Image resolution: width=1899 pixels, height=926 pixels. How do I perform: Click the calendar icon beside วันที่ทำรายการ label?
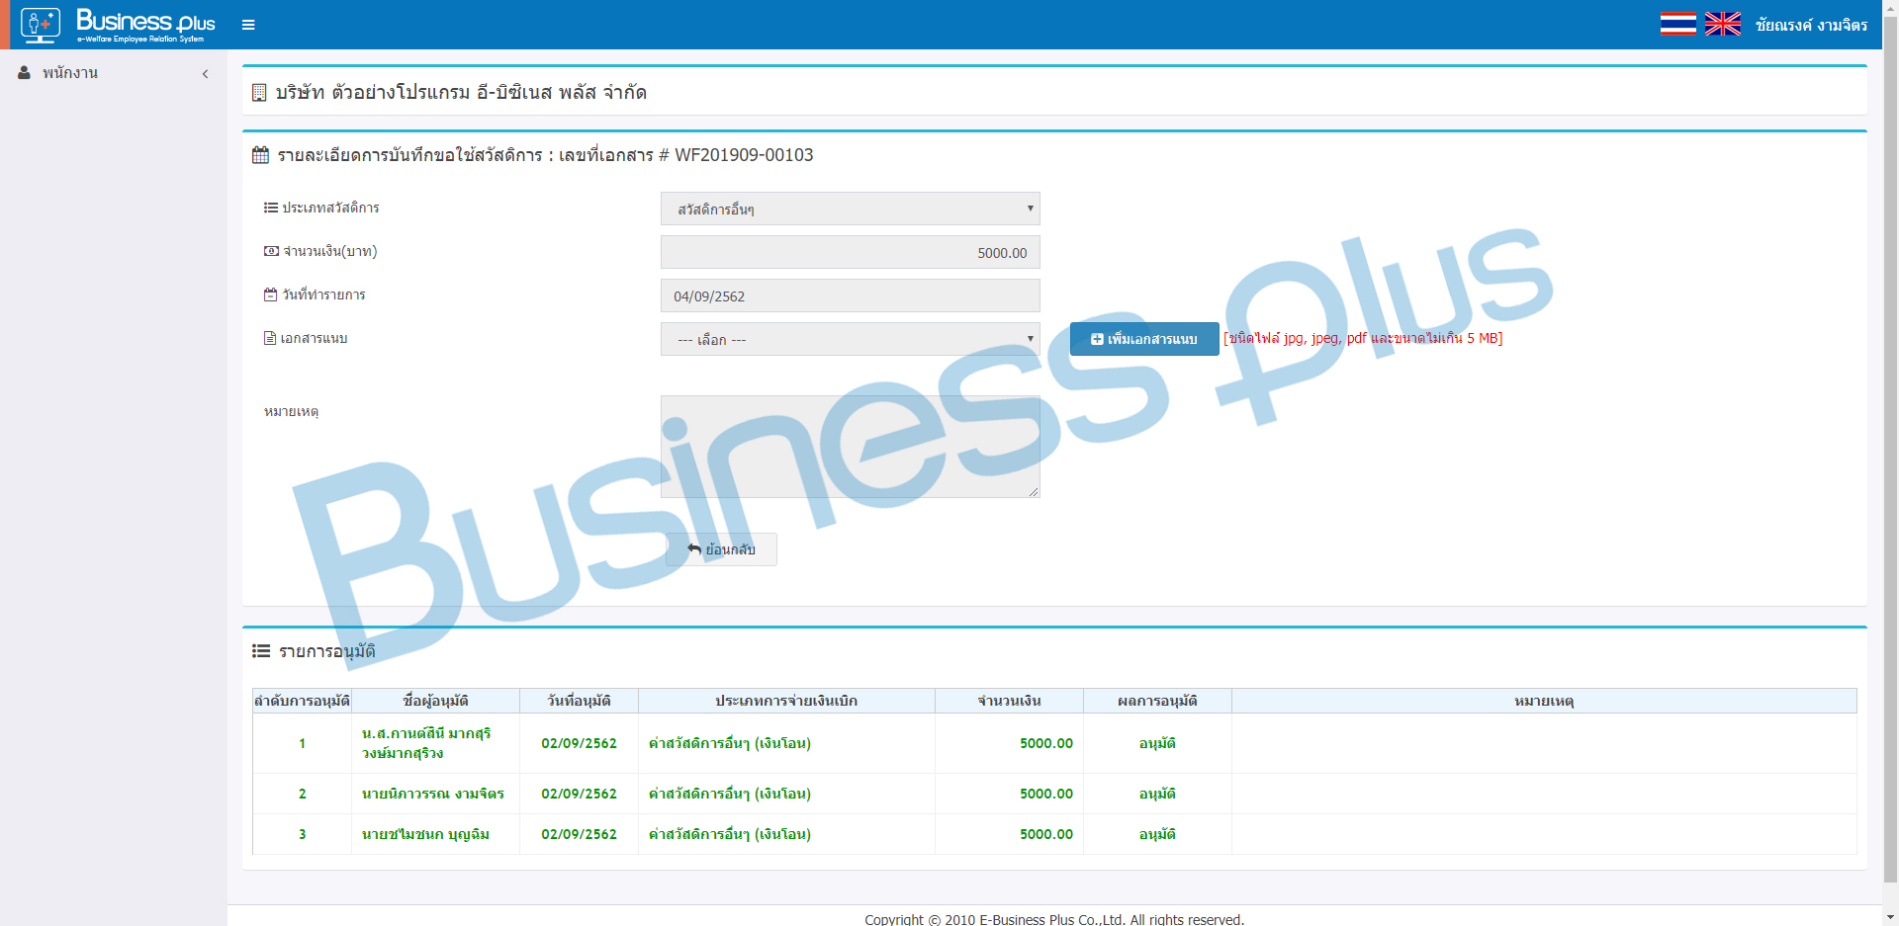click(270, 295)
